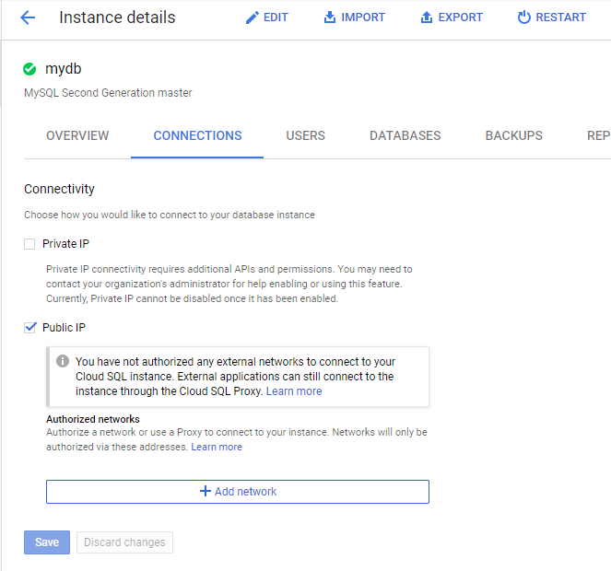Image resolution: width=611 pixels, height=571 pixels.
Task: Click the Restart power icon
Action: (523, 17)
